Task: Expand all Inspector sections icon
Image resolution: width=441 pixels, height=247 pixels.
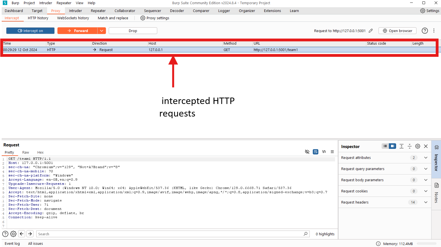Action: pyautogui.click(x=401, y=146)
